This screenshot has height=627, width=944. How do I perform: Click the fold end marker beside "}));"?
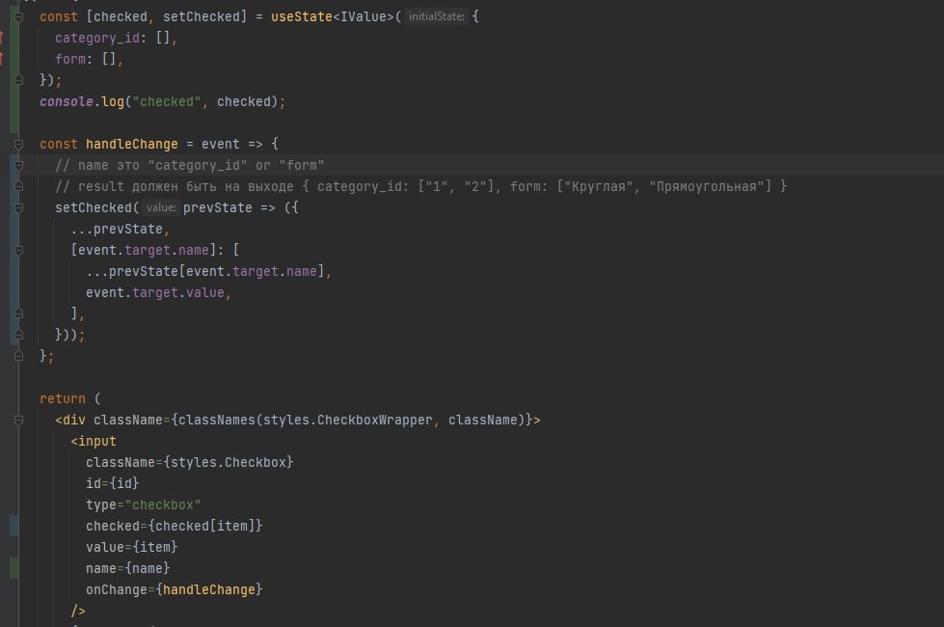[18, 335]
